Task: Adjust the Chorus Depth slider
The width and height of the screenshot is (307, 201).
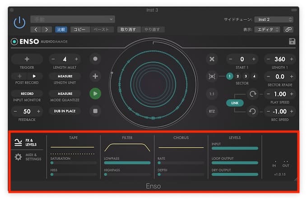Action: pyautogui.click(x=181, y=174)
